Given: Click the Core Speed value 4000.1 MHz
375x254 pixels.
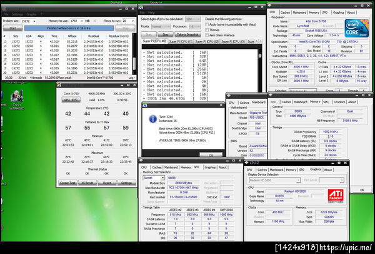Looking at the screenshot, I should (x=301, y=67).
